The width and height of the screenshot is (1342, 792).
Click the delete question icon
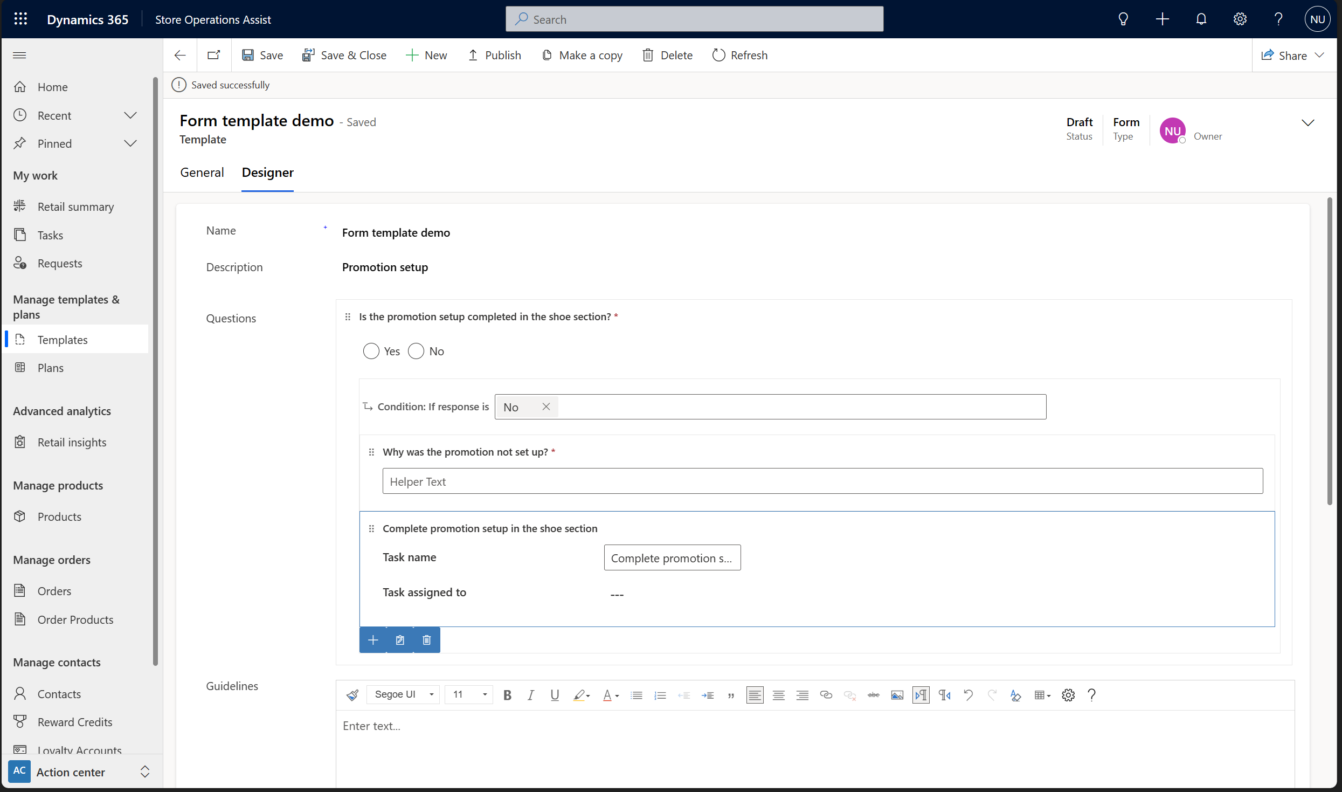click(425, 639)
